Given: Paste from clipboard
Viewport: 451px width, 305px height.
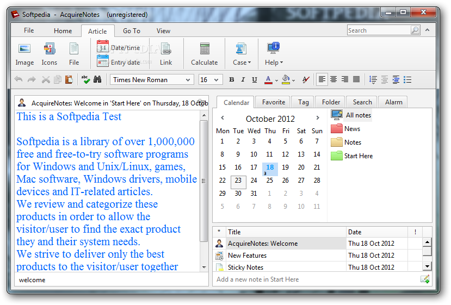Looking at the screenshot, I should pos(69,79).
